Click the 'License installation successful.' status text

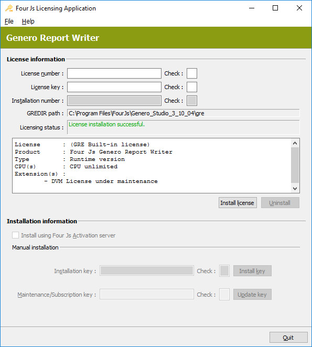pyautogui.click(x=106, y=124)
